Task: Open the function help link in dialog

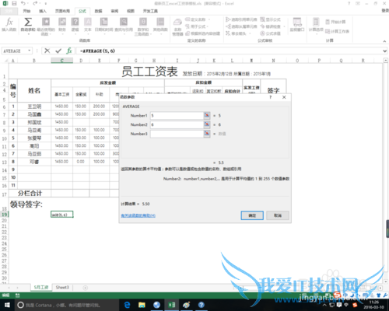Action: [138, 215]
